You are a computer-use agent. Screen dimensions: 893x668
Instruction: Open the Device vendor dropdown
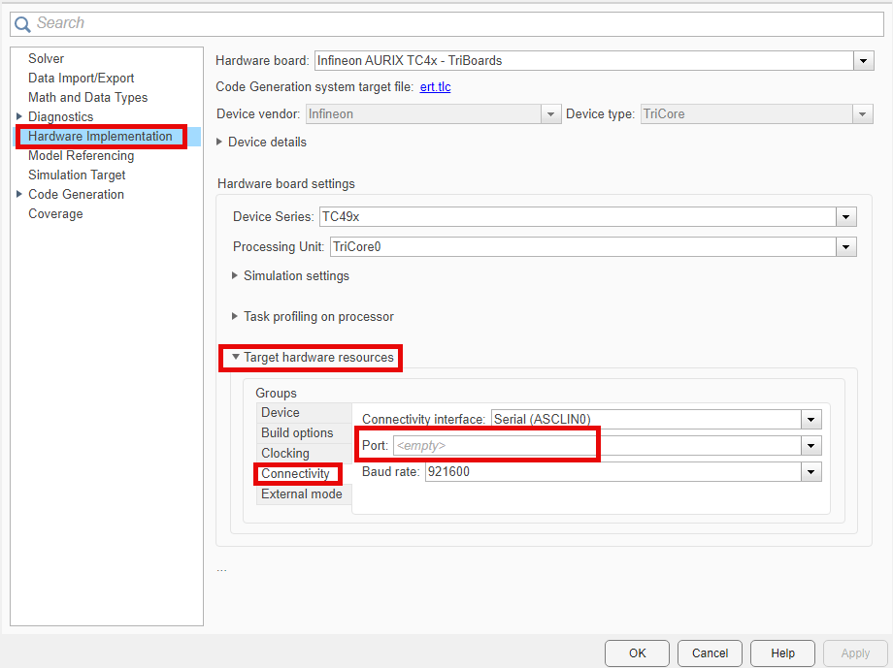click(x=550, y=114)
